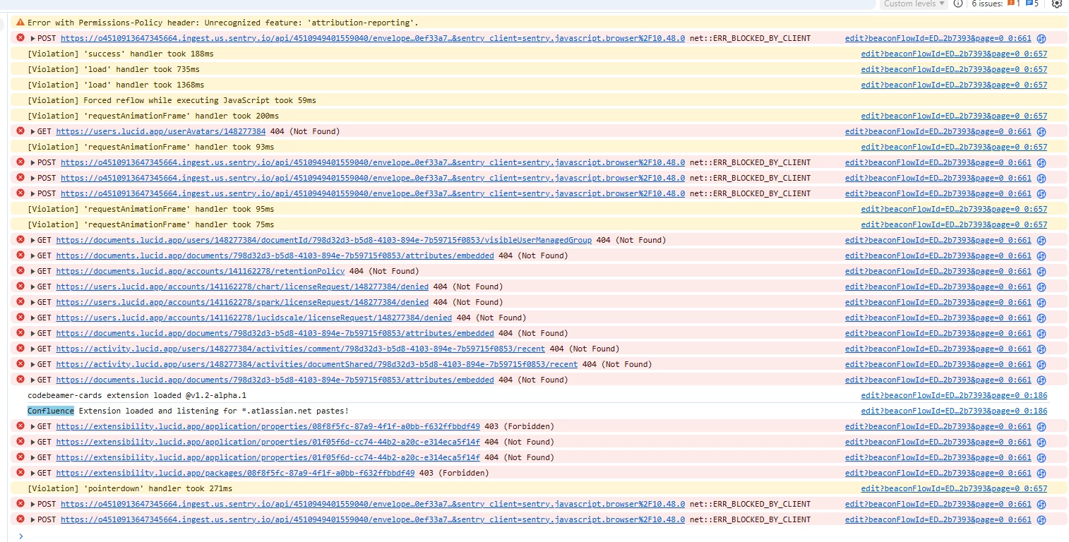Click network icon on retentionPolicy row
The height and width of the screenshot is (542, 1069).
[x=1041, y=271]
